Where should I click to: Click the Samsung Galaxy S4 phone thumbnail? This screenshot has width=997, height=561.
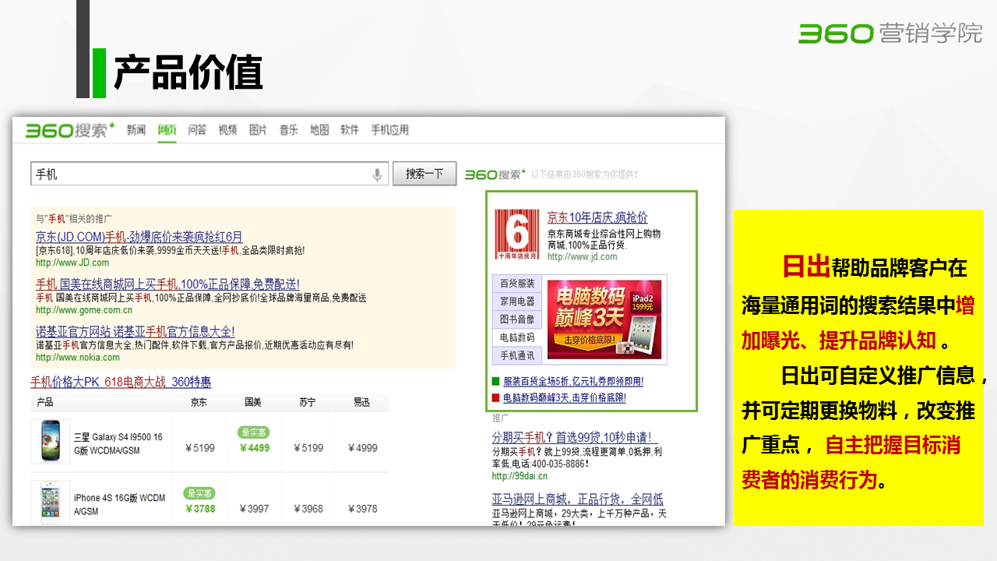click(51, 442)
